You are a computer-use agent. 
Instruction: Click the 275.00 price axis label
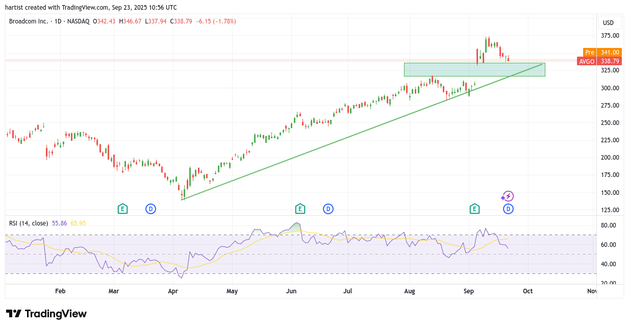tap(610, 106)
